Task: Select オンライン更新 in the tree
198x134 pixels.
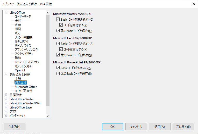Action: [x=24, y=66]
